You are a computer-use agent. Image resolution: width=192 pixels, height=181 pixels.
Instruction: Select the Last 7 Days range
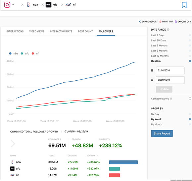click(158, 35)
